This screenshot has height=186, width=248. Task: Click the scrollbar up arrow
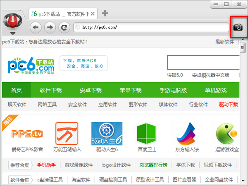click(x=243, y=39)
